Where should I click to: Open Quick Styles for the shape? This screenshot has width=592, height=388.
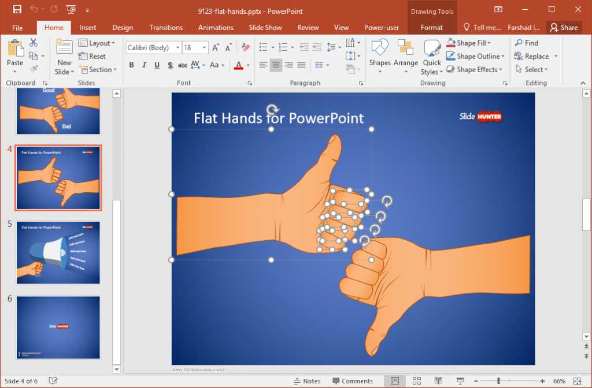(431, 55)
